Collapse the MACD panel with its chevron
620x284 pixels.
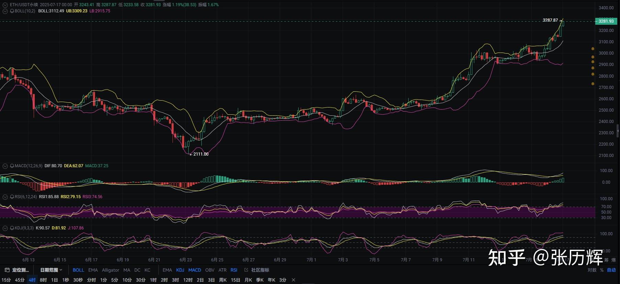coord(5,166)
